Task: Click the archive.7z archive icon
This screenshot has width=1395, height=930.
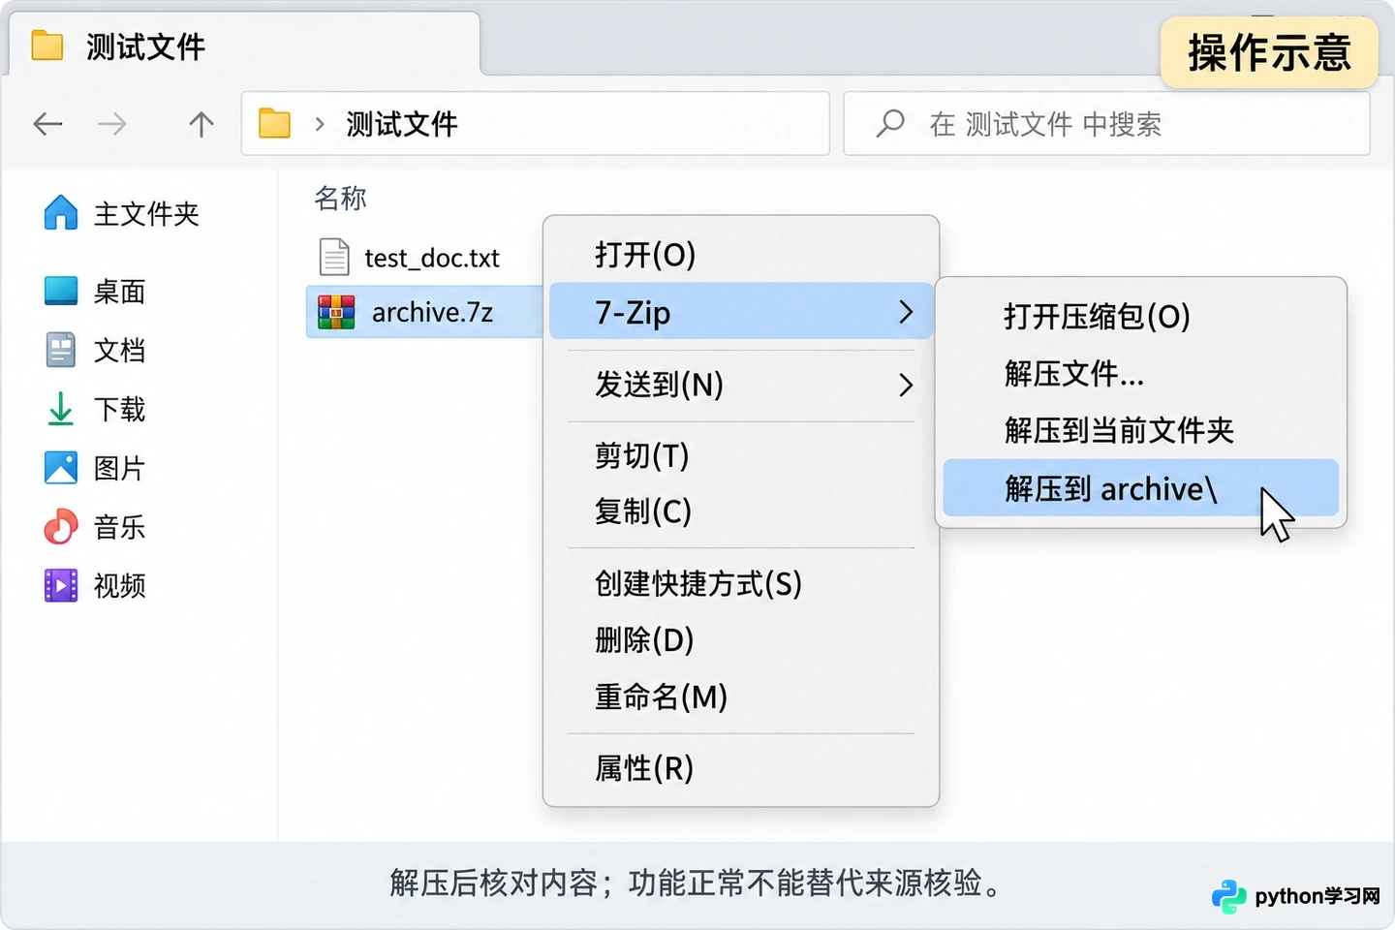Action: pos(336,312)
